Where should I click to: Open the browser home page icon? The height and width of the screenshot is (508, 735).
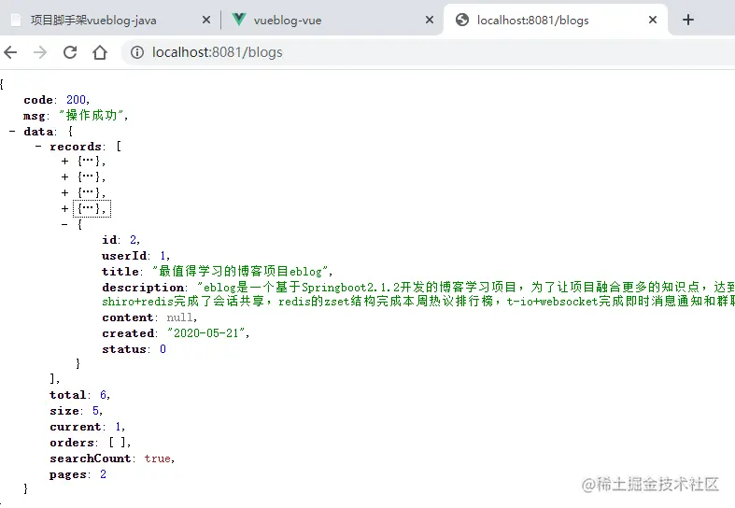100,52
